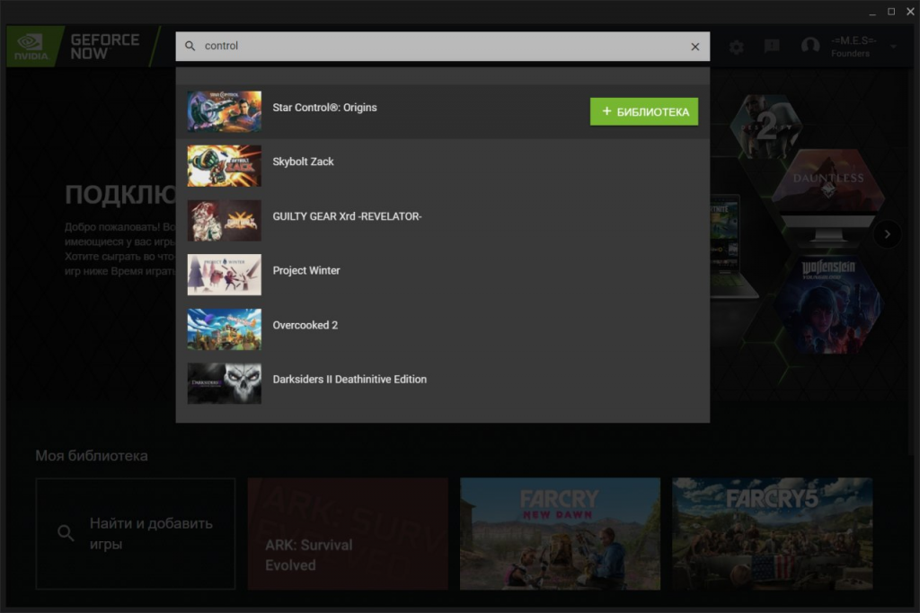The image size is (920, 613).
Task: Click the Wolfenstein Youngblood hexagon tile
Action: click(x=827, y=305)
